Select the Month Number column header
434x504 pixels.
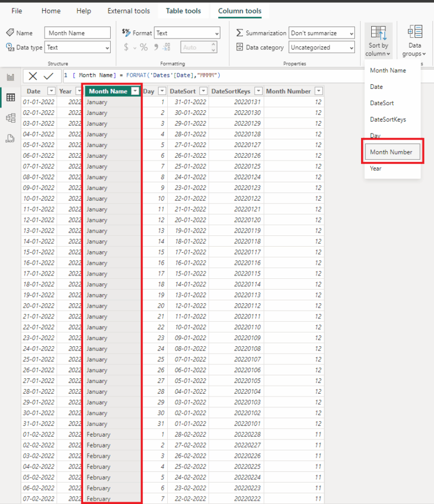click(x=288, y=91)
